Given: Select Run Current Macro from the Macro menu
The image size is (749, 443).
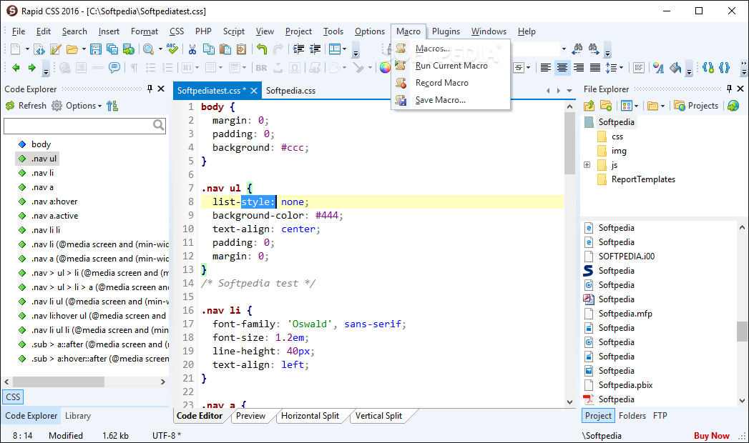Looking at the screenshot, I should pyautogui.click(x=451, y=66).
